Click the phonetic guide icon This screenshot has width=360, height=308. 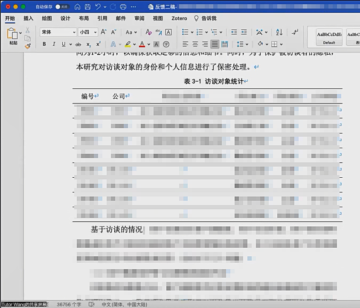click(158, 32)
